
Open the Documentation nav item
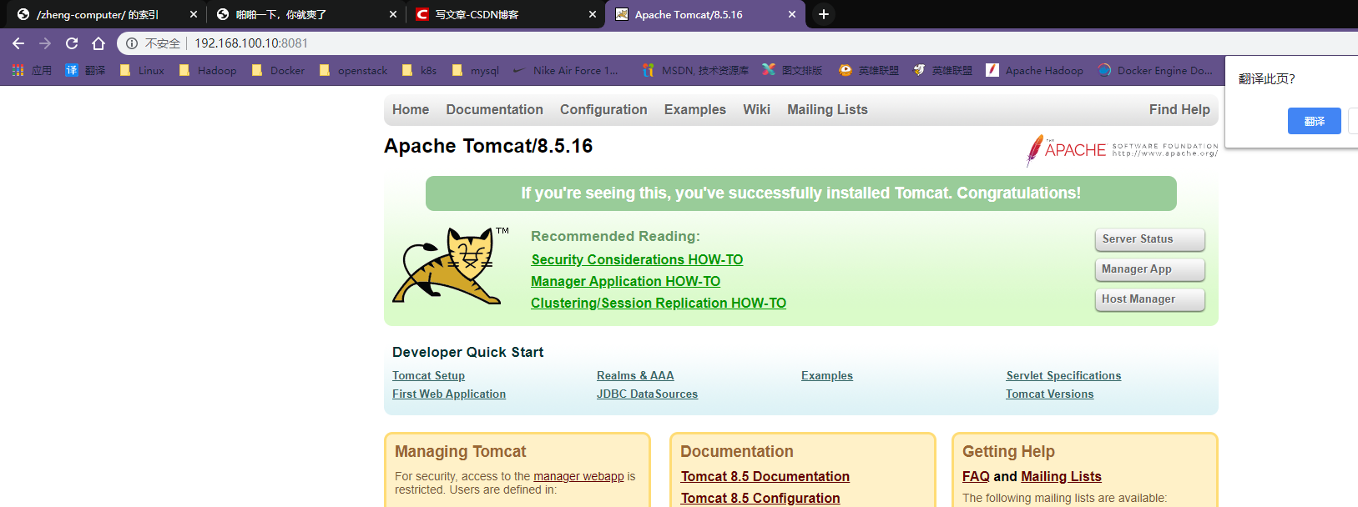click(494, 109)
